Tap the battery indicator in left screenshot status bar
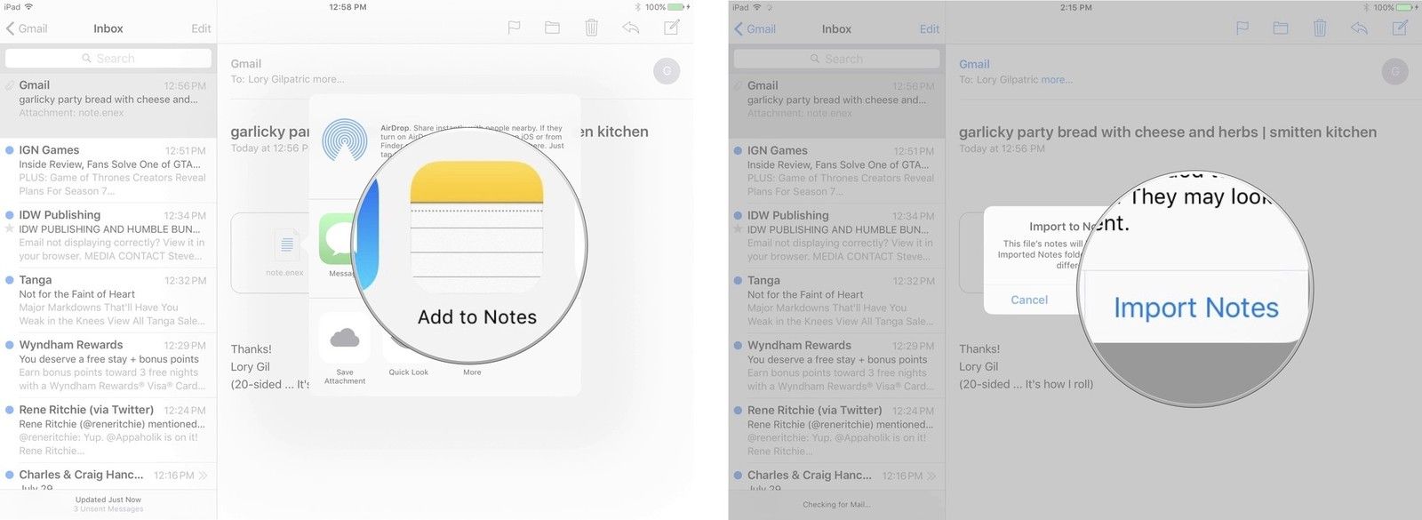Screen dimensions: 1422x520 pos(675,7)
